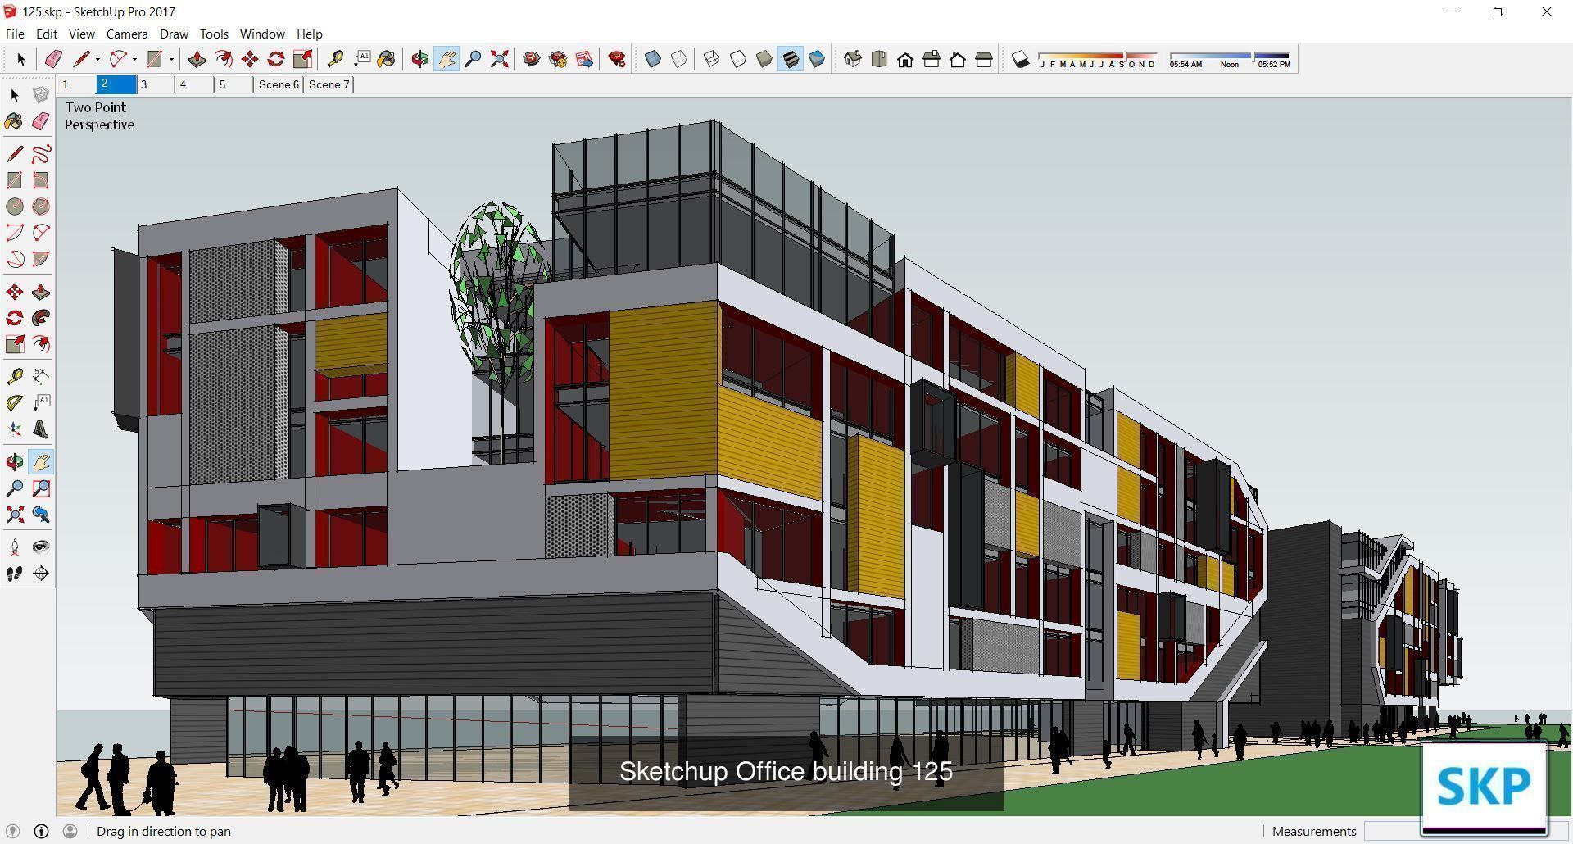Open the Draw menu
This screenshot has width=1573, height=844.
(174, 34)
